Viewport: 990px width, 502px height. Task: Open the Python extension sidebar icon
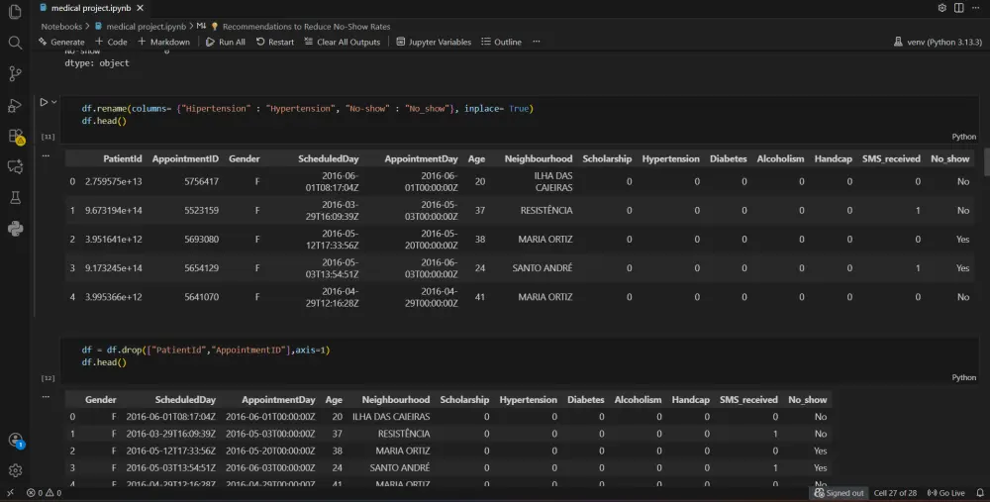coord(15,229)
